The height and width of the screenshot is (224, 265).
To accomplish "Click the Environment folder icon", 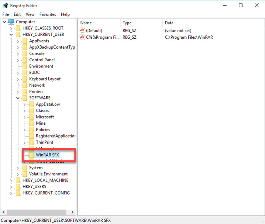I will pos(25,66).
